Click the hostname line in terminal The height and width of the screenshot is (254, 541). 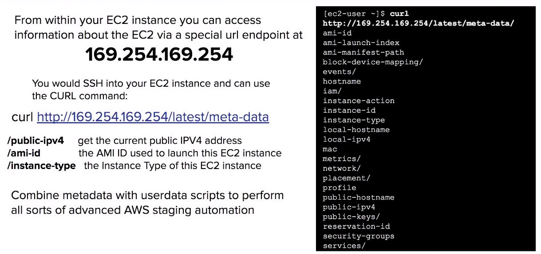click(x=342, y=81)
